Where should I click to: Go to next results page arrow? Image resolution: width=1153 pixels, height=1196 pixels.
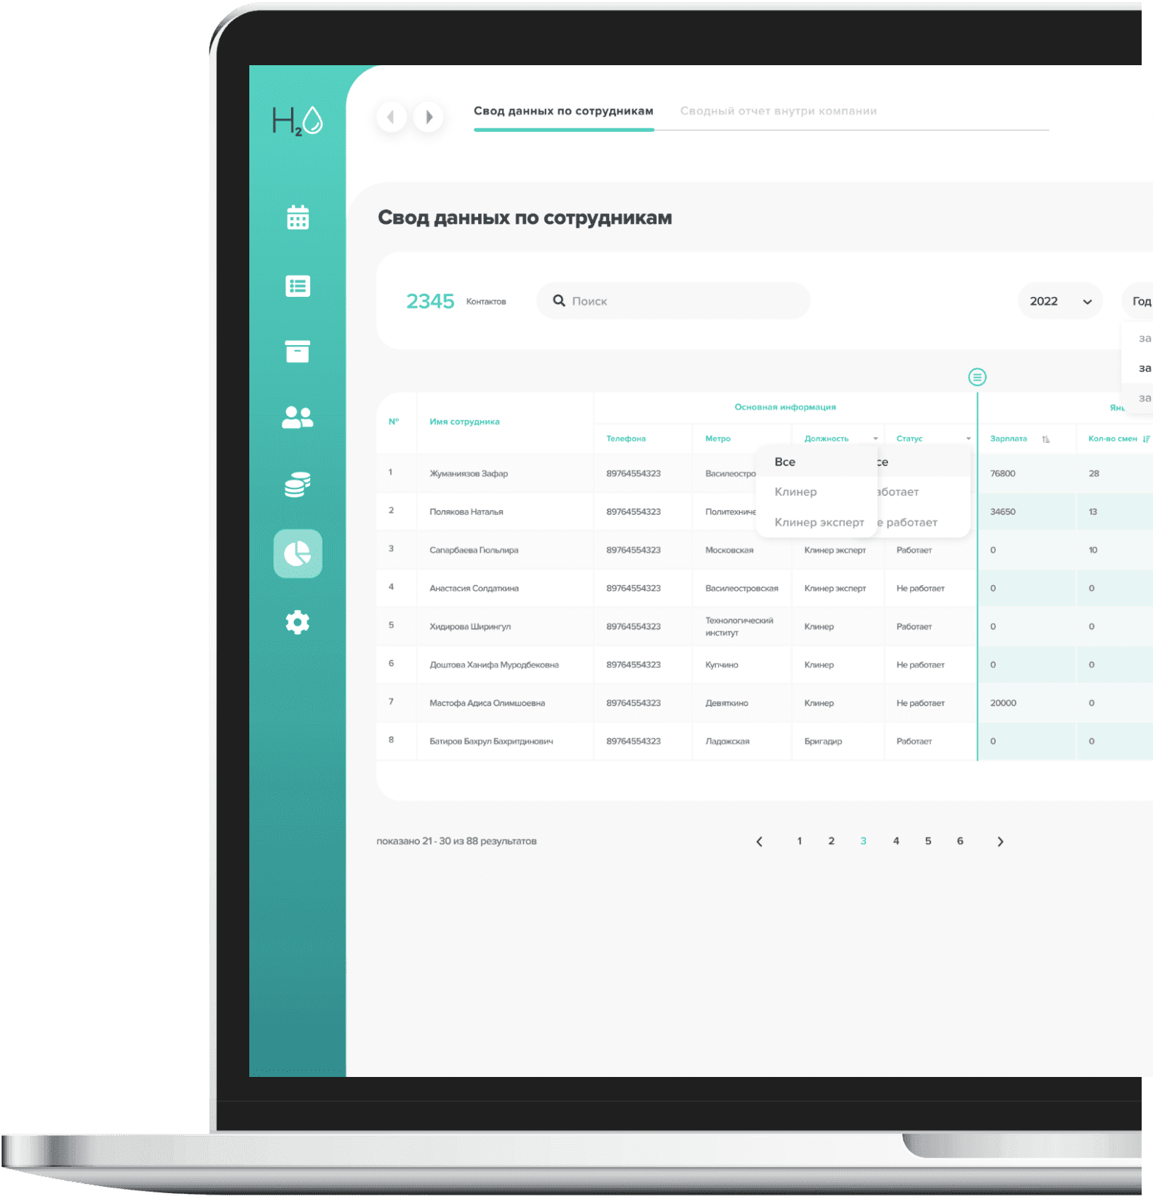[x=1000, y=842]
